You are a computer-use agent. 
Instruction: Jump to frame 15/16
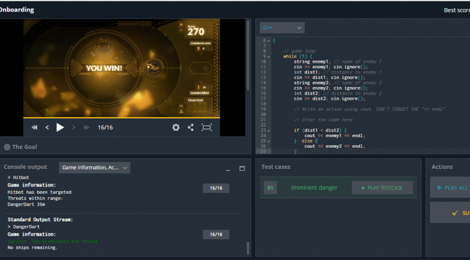pyautogui.click(x=216, y=188)
